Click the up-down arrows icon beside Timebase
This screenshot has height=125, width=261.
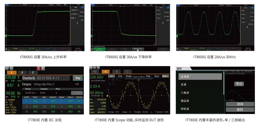pos(151,112)
